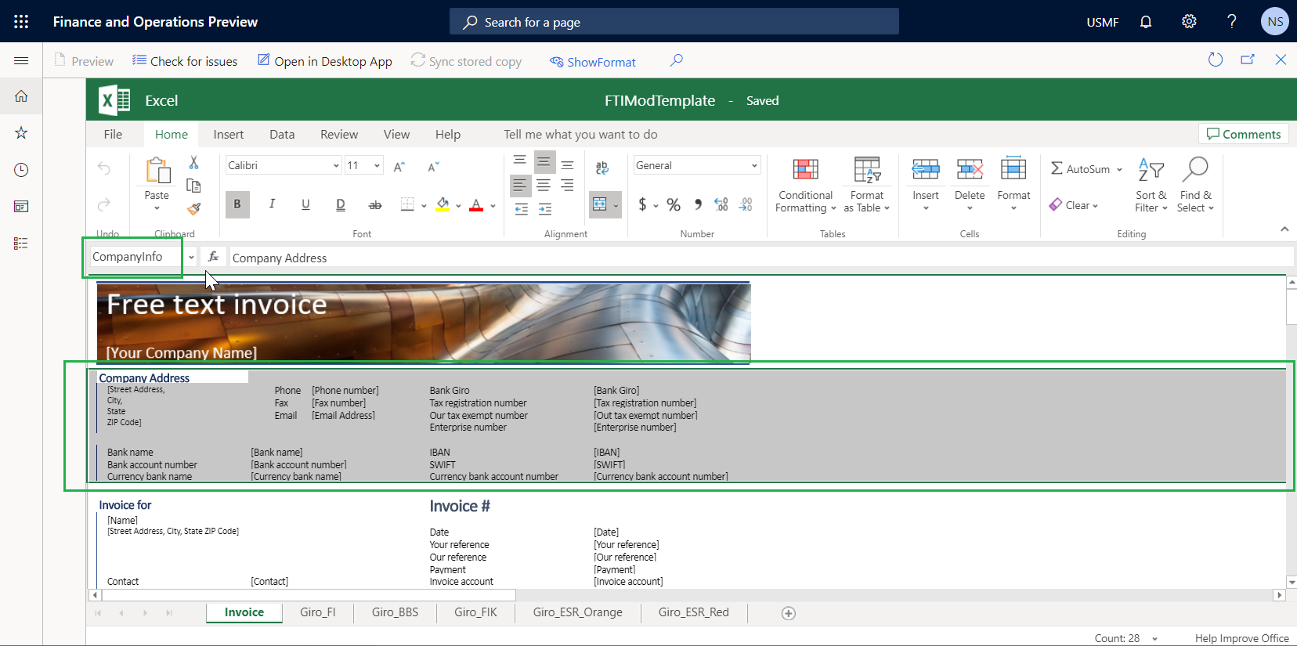The height and width of the screenshot is (646, 1297).
Task: Click Decrease indent icon
Action: coord(522,209)
